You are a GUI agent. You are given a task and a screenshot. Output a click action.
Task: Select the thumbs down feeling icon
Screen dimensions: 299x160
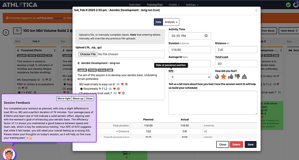(x=237, y=76)
